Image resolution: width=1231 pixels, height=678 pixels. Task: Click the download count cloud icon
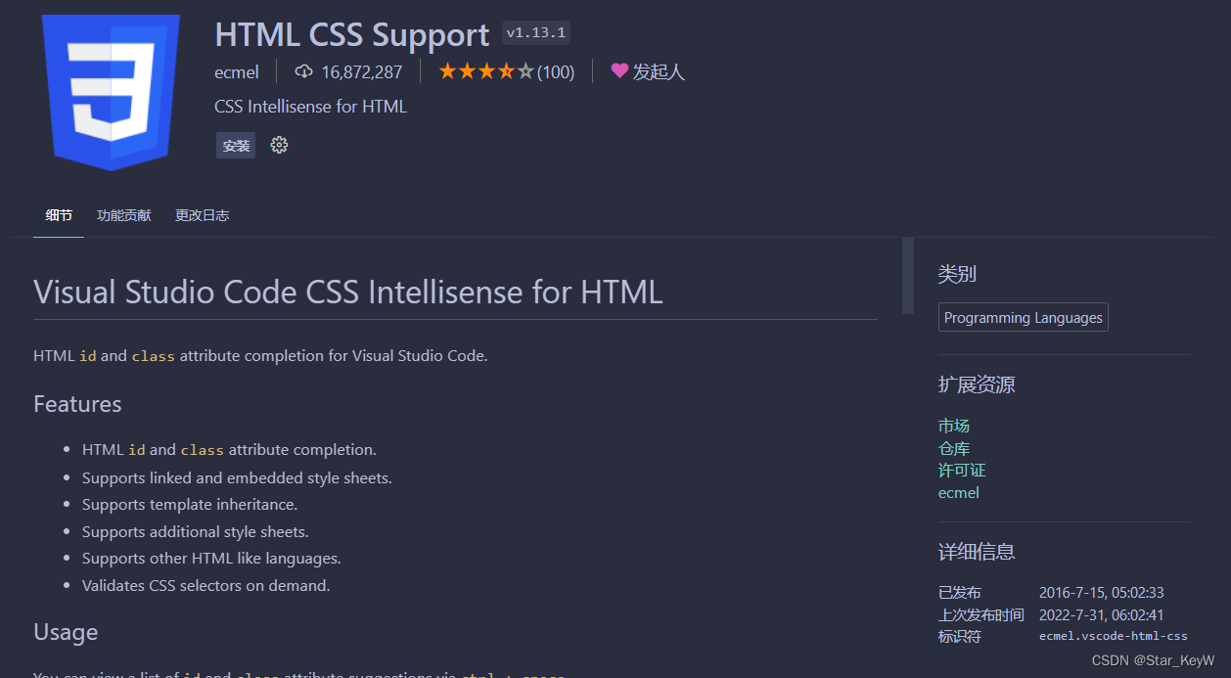point(303,71)
